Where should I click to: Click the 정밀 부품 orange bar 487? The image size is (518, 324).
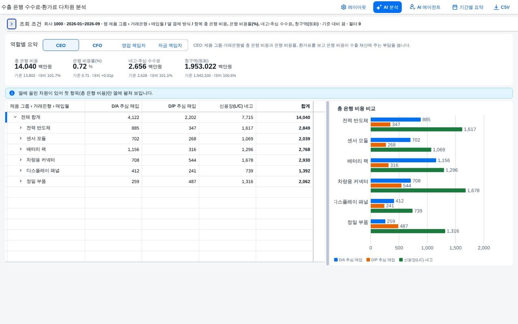(384, 226)
